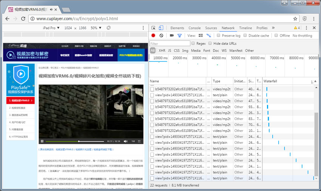Enable the Preserve log checkbox
321x191 pixels.
(x=218, y=35)
